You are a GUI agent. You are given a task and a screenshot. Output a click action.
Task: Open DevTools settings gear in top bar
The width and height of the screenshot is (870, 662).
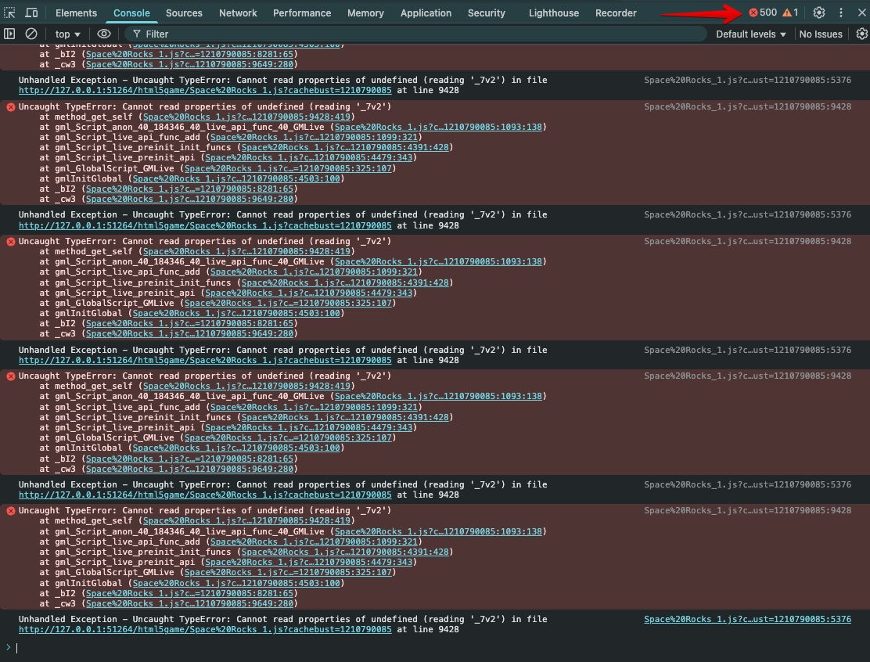click(x=818, y=13)
